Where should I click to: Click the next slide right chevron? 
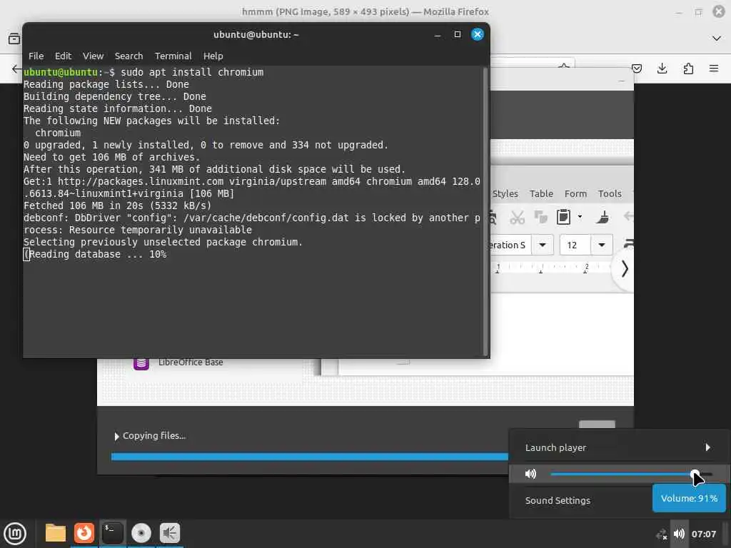[625, 269]
